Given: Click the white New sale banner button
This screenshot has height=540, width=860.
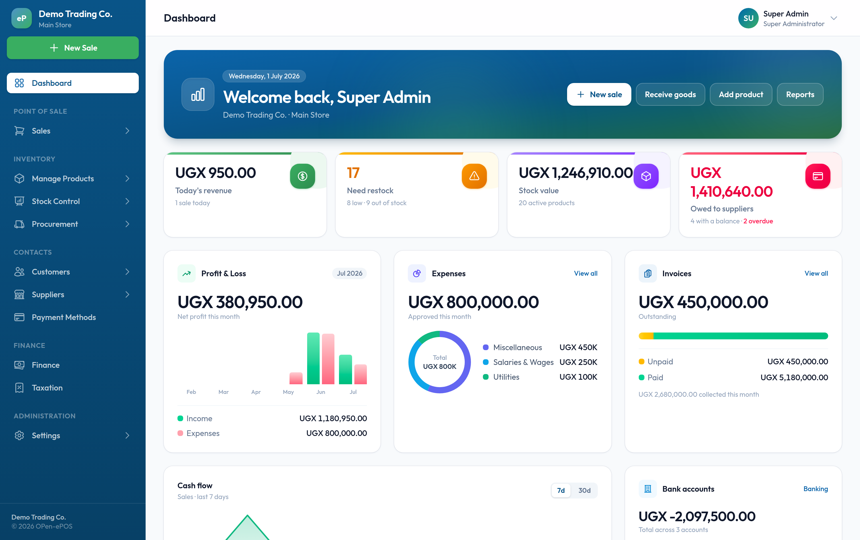Looking at the screenshot, I should click(599, 95).
